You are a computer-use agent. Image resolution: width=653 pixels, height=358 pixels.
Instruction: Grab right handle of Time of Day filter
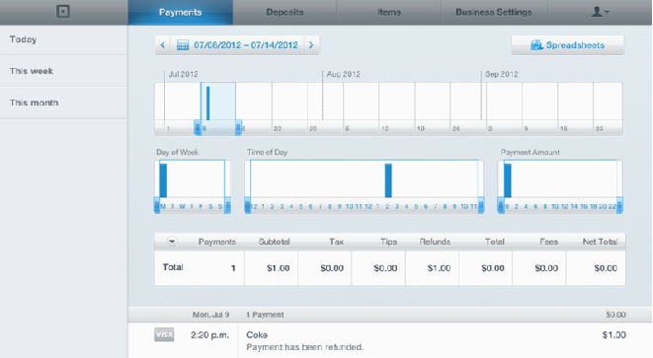[481, 205]
